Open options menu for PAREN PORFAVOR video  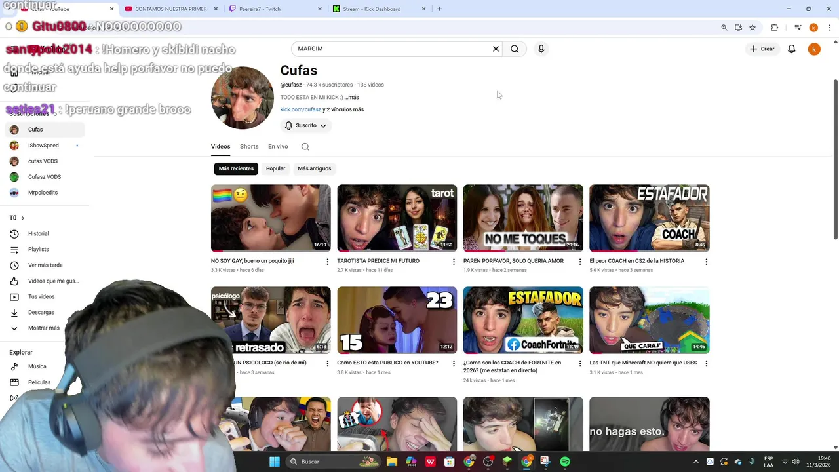[x=579, y=262]
